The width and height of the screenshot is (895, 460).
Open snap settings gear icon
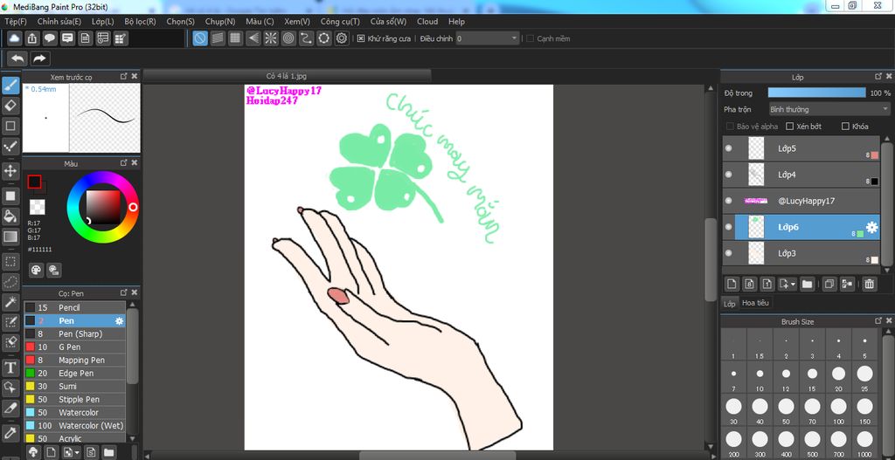coord(342,38)
